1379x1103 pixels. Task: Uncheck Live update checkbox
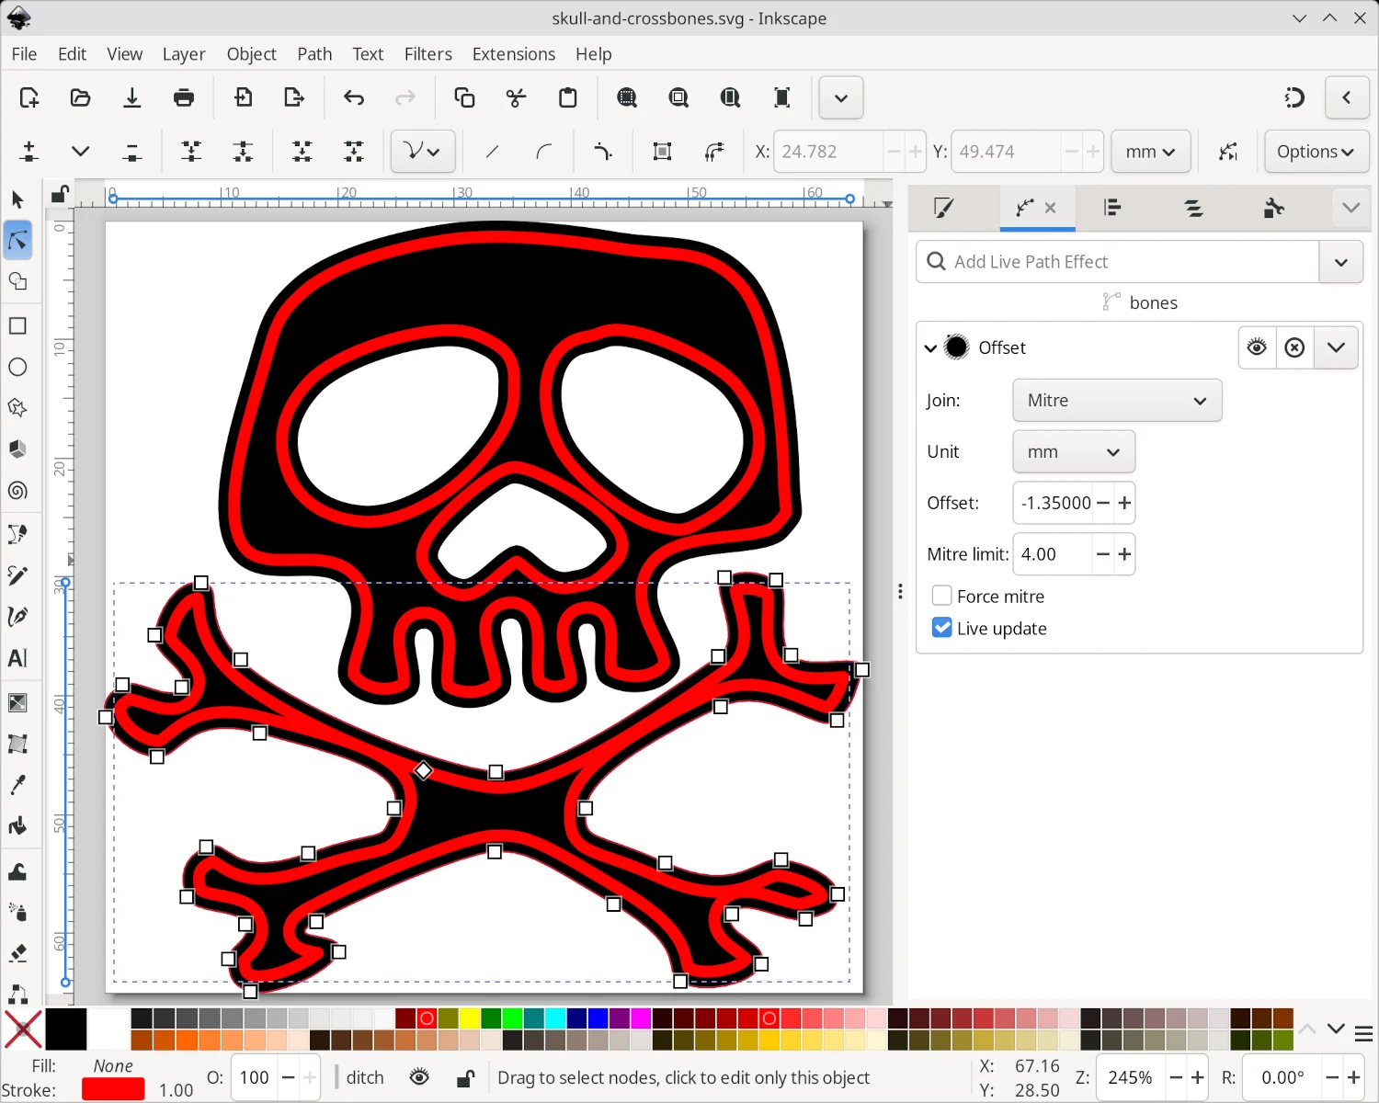(x=941, y=628)
